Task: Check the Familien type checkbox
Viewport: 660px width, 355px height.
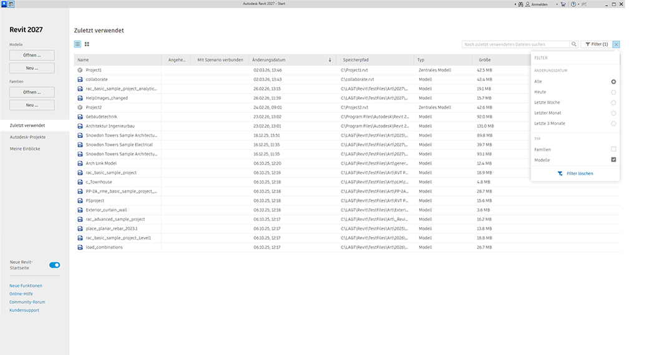Action: click(613, 149)
